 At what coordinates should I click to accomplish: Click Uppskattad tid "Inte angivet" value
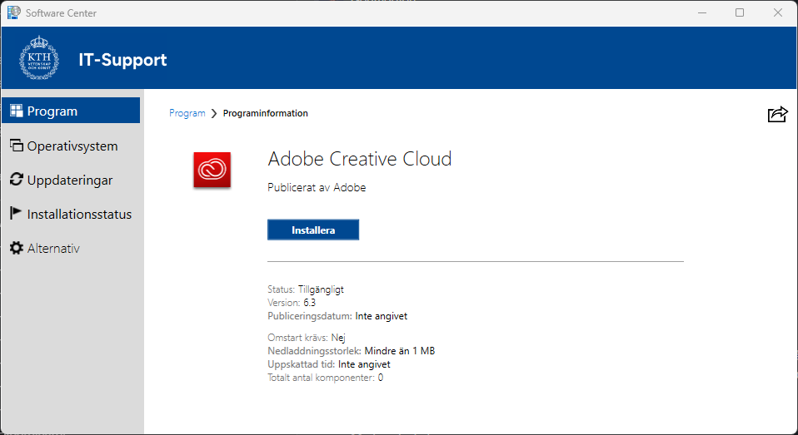[x=364, y=364]
